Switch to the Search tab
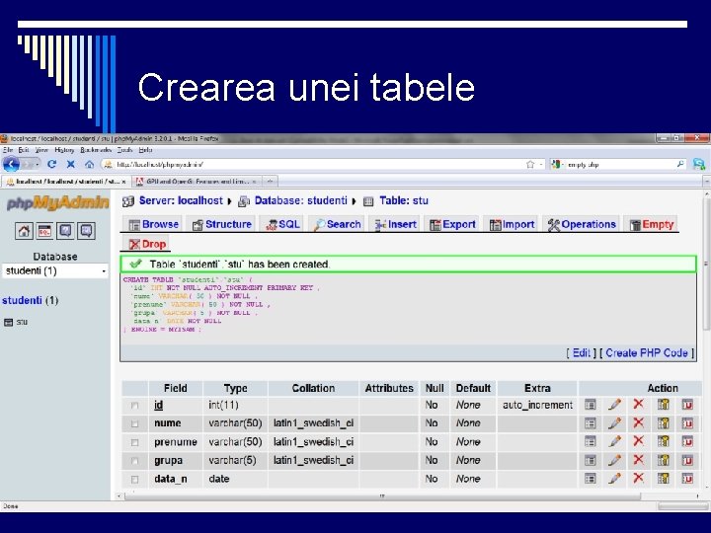This screenshot has width=711, height=533. coord(338,224)
